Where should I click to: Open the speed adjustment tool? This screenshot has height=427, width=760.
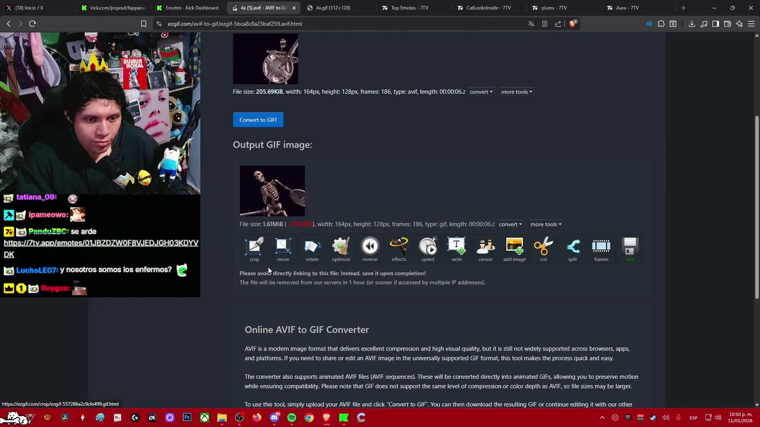coord(427,249)
